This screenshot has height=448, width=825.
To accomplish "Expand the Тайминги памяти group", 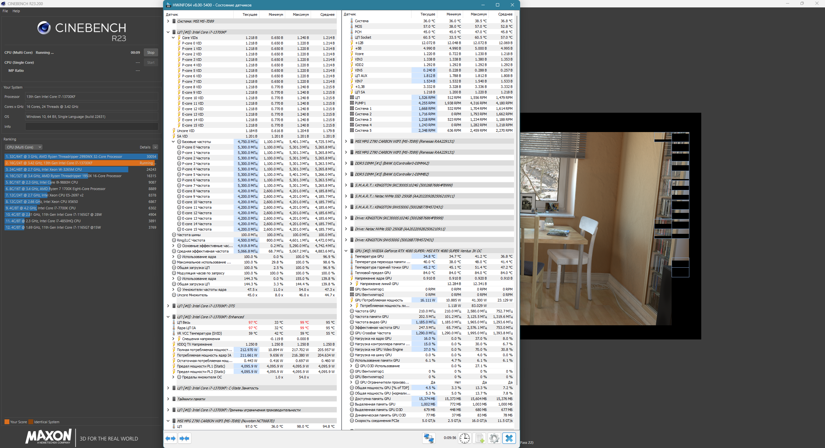I will coord(168,399).
